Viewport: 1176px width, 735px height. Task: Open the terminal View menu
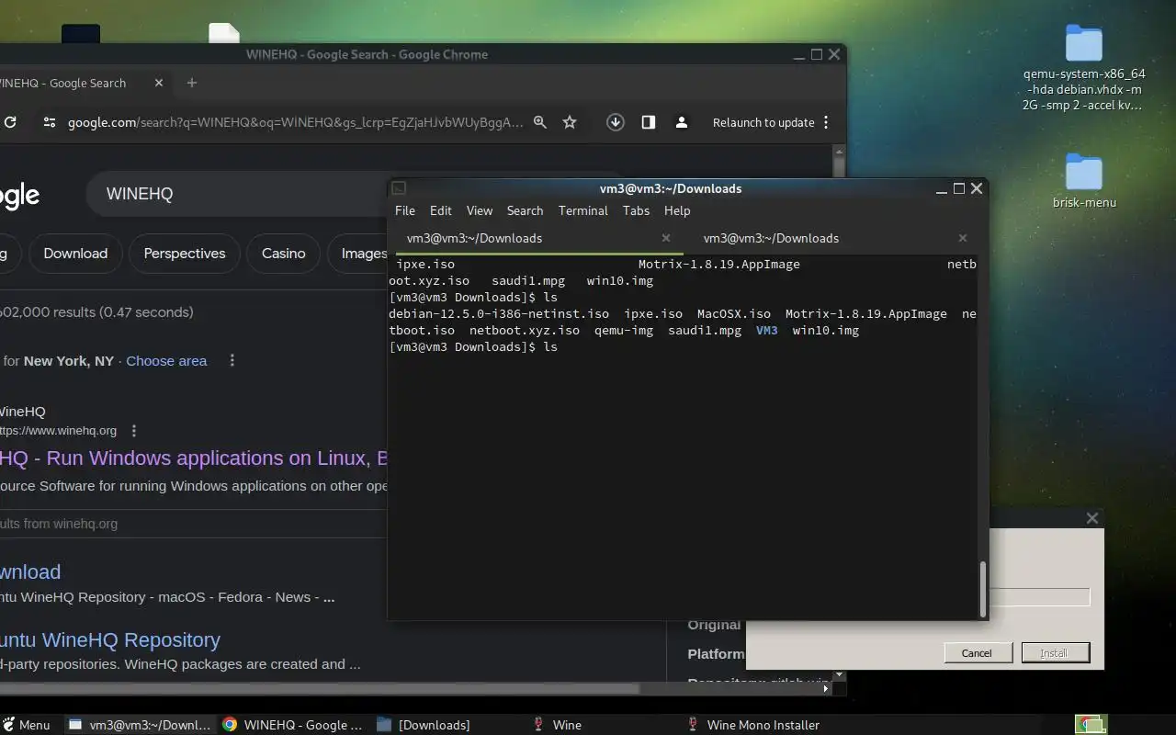pos(480,210)
